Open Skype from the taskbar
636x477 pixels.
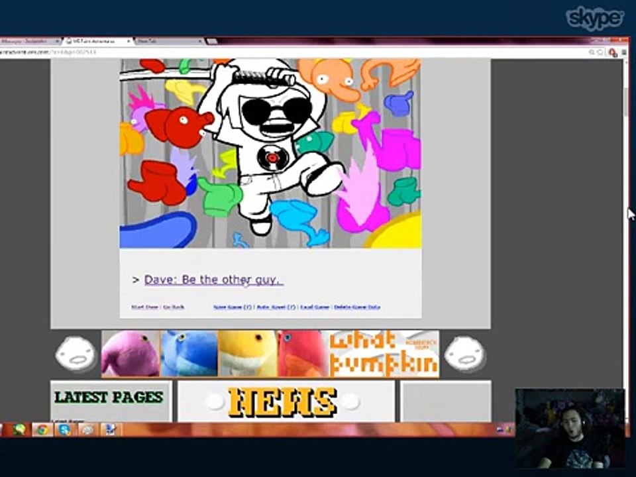coord(64,429)
